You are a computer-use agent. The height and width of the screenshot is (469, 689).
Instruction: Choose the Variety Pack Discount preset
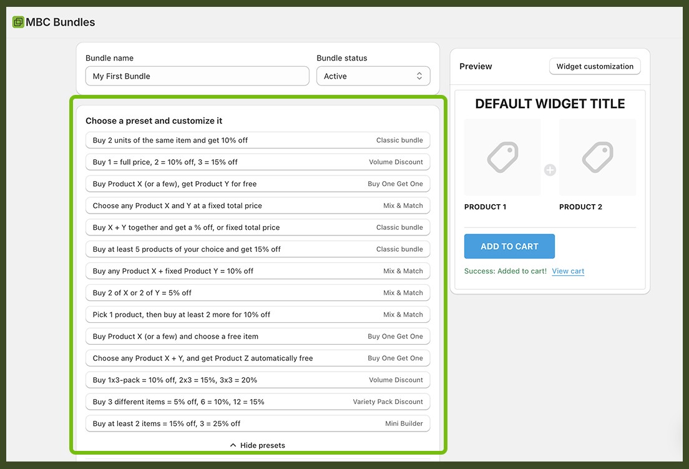point(258,402)
